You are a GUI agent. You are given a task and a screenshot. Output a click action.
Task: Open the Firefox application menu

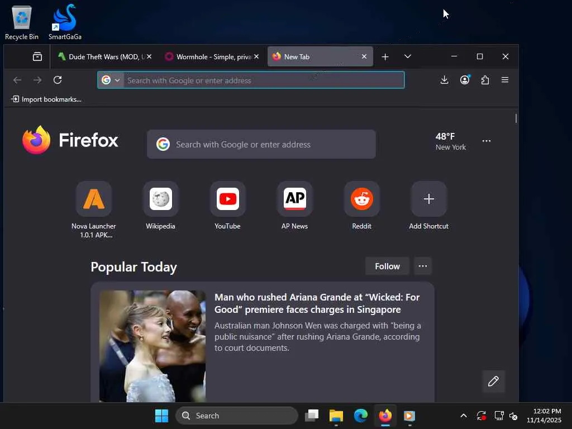tap(505, 80)
